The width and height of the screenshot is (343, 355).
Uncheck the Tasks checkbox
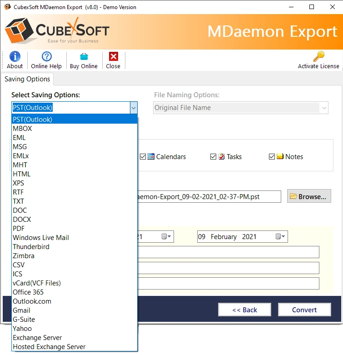tap(213, 157)
